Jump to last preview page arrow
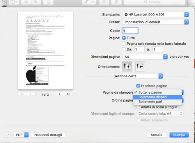 coord(68,94)
